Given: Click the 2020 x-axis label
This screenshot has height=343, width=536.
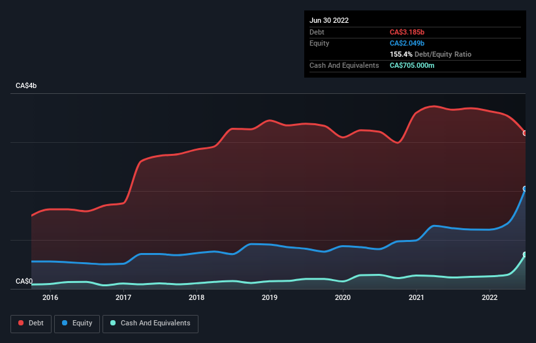Looking at the screenshot, I should tap(343, 297).
